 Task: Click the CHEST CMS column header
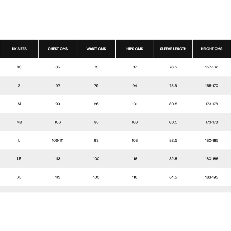point(58,49)
